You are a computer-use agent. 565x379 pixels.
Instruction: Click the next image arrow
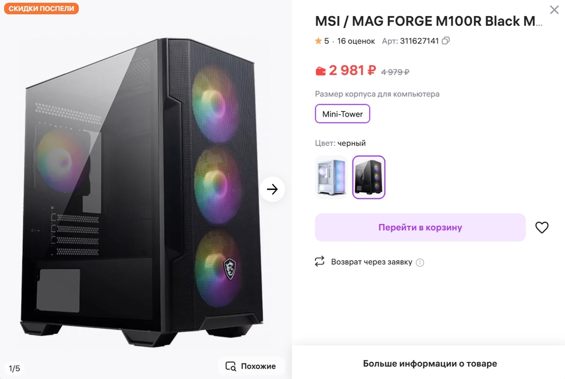tap(272, 189)
